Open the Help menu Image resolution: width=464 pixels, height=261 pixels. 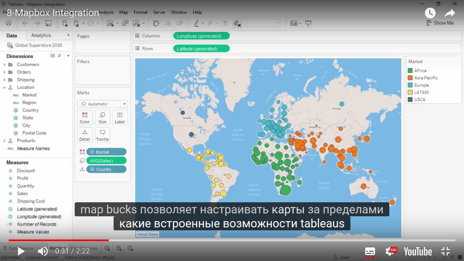pos(197,12)
